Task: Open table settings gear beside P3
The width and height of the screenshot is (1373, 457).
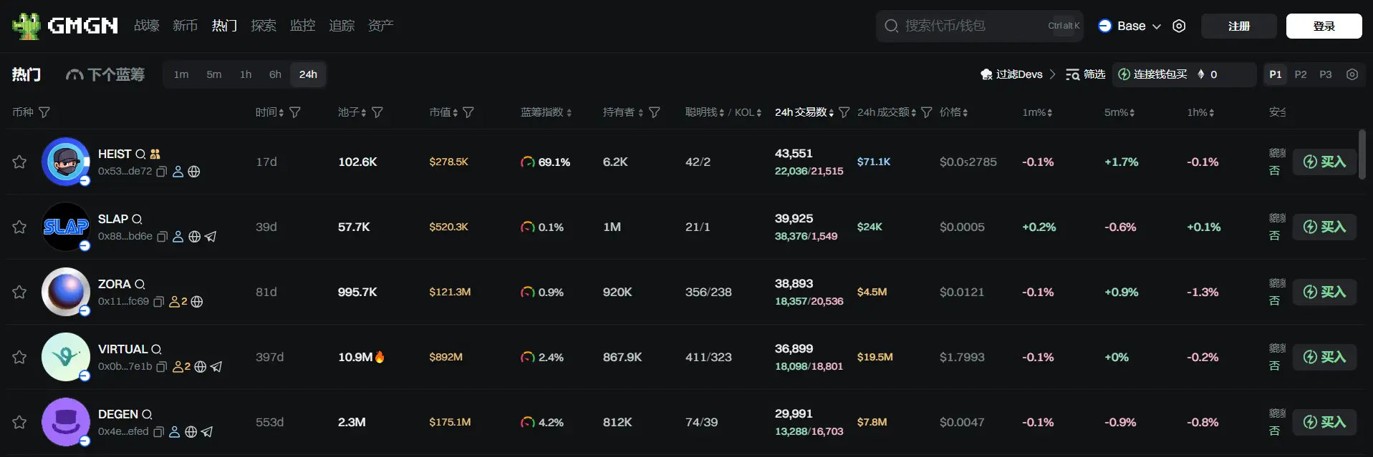Action: [x=1352, y=74]
